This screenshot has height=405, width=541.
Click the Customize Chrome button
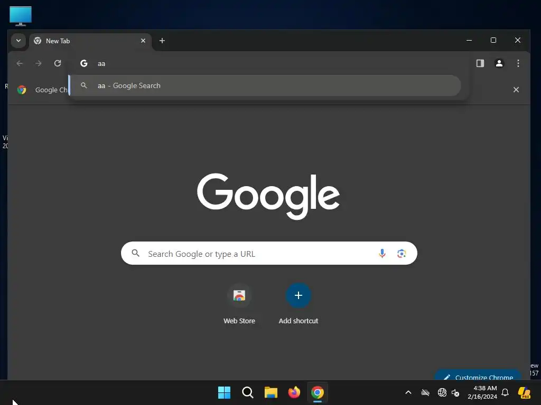point(478,375)
